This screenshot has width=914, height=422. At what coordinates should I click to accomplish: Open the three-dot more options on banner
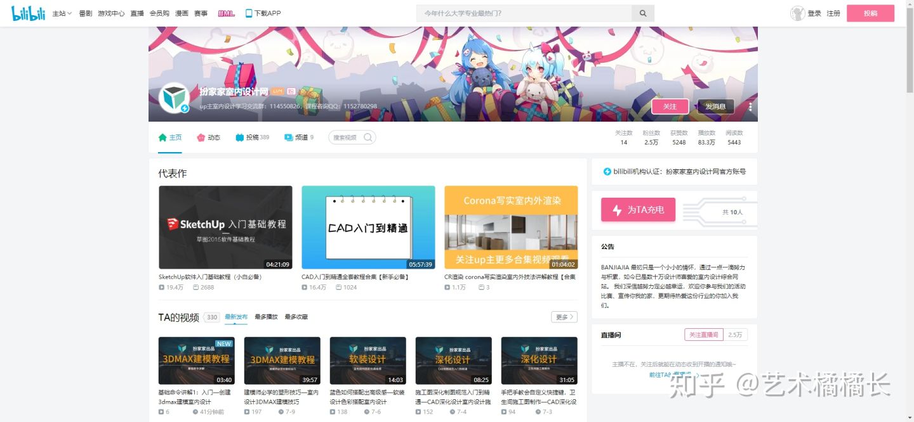[750, 106]
